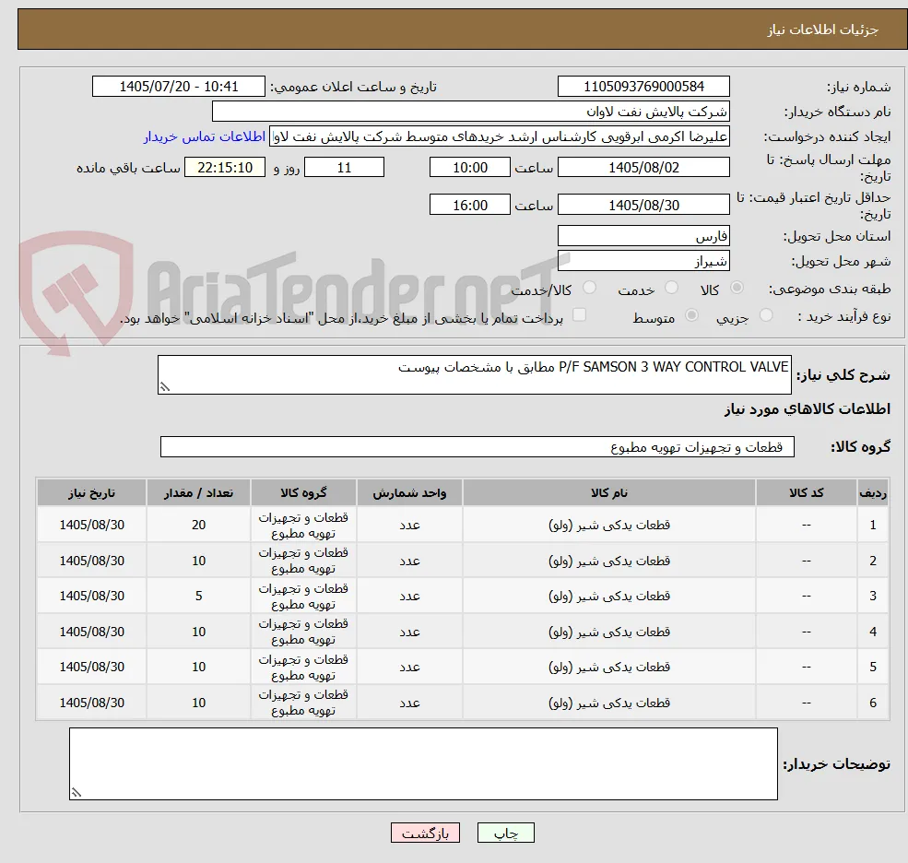The width and height of the screenshot is (908, 863).
Task: Select the خدمت radio button
Action: (672, 288)
